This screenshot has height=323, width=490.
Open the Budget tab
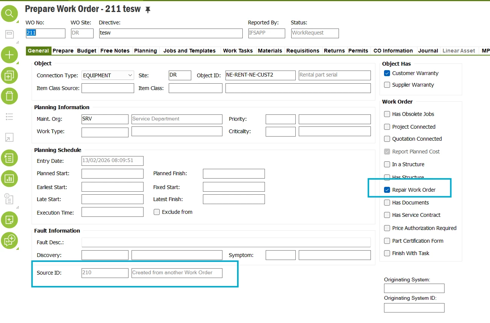tap(87, 51)
